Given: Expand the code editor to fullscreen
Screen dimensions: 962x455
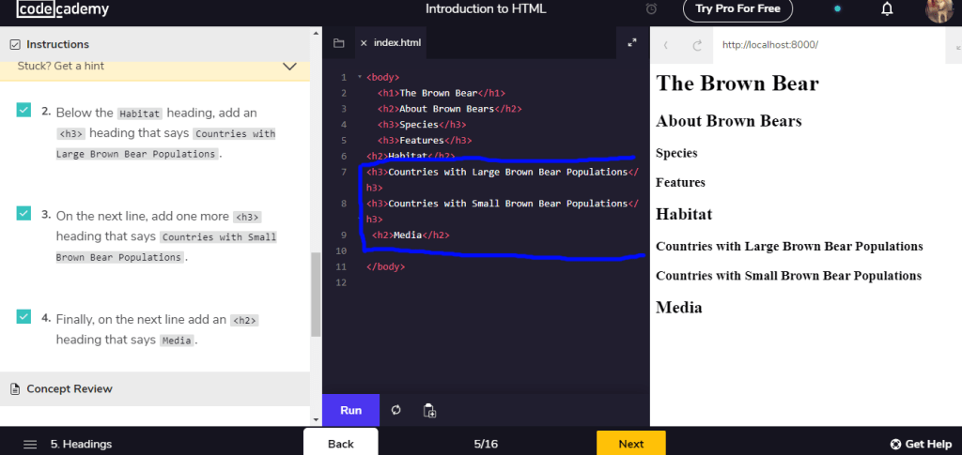Looking at the screenshot, I should [x=632, y=43].
